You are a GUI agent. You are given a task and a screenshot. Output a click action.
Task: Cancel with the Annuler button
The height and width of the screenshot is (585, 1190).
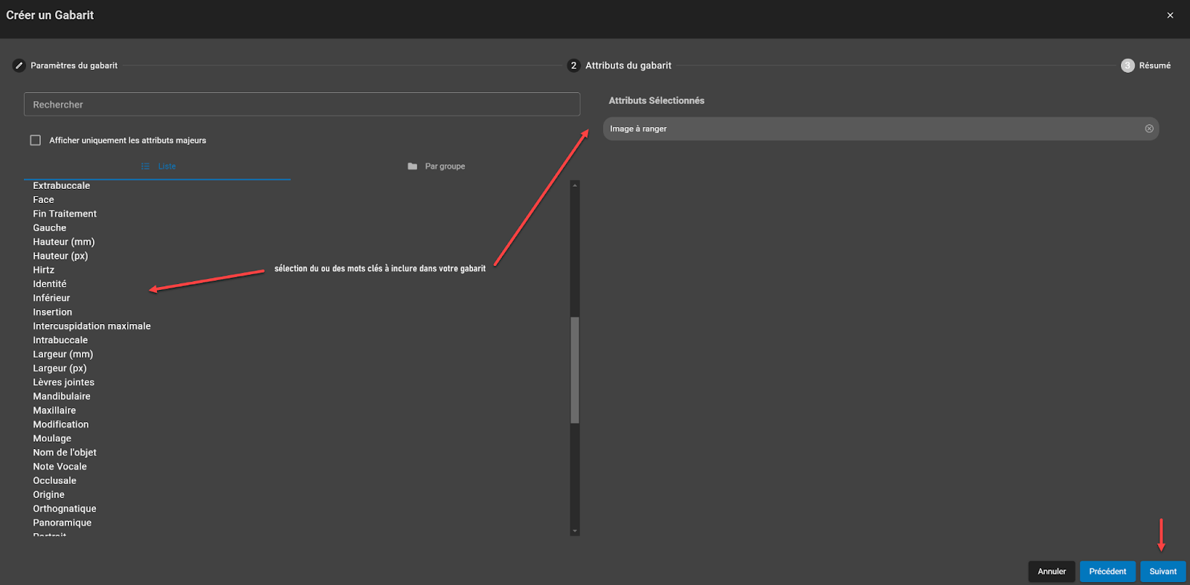[1052, 572]
